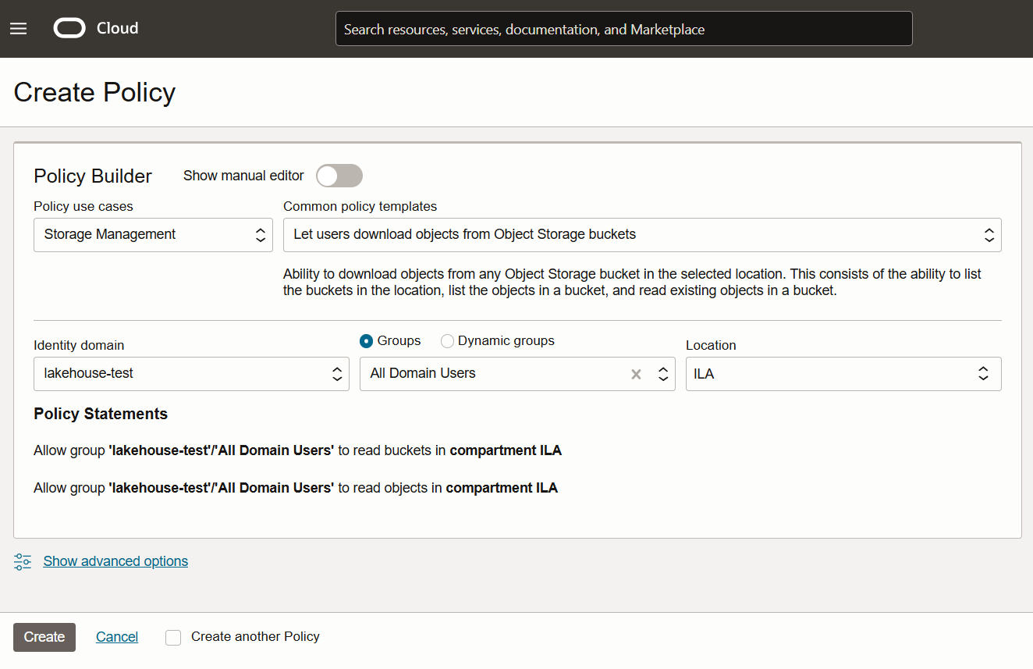Click the Policy use cases chevron icon
This screenshot has height=669, width=1033.
260,234
